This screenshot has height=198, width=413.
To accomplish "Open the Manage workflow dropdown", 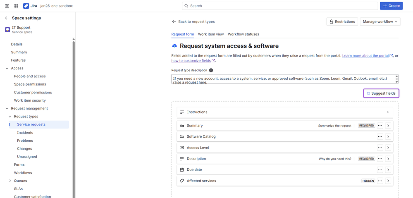I will pos(380,21).
